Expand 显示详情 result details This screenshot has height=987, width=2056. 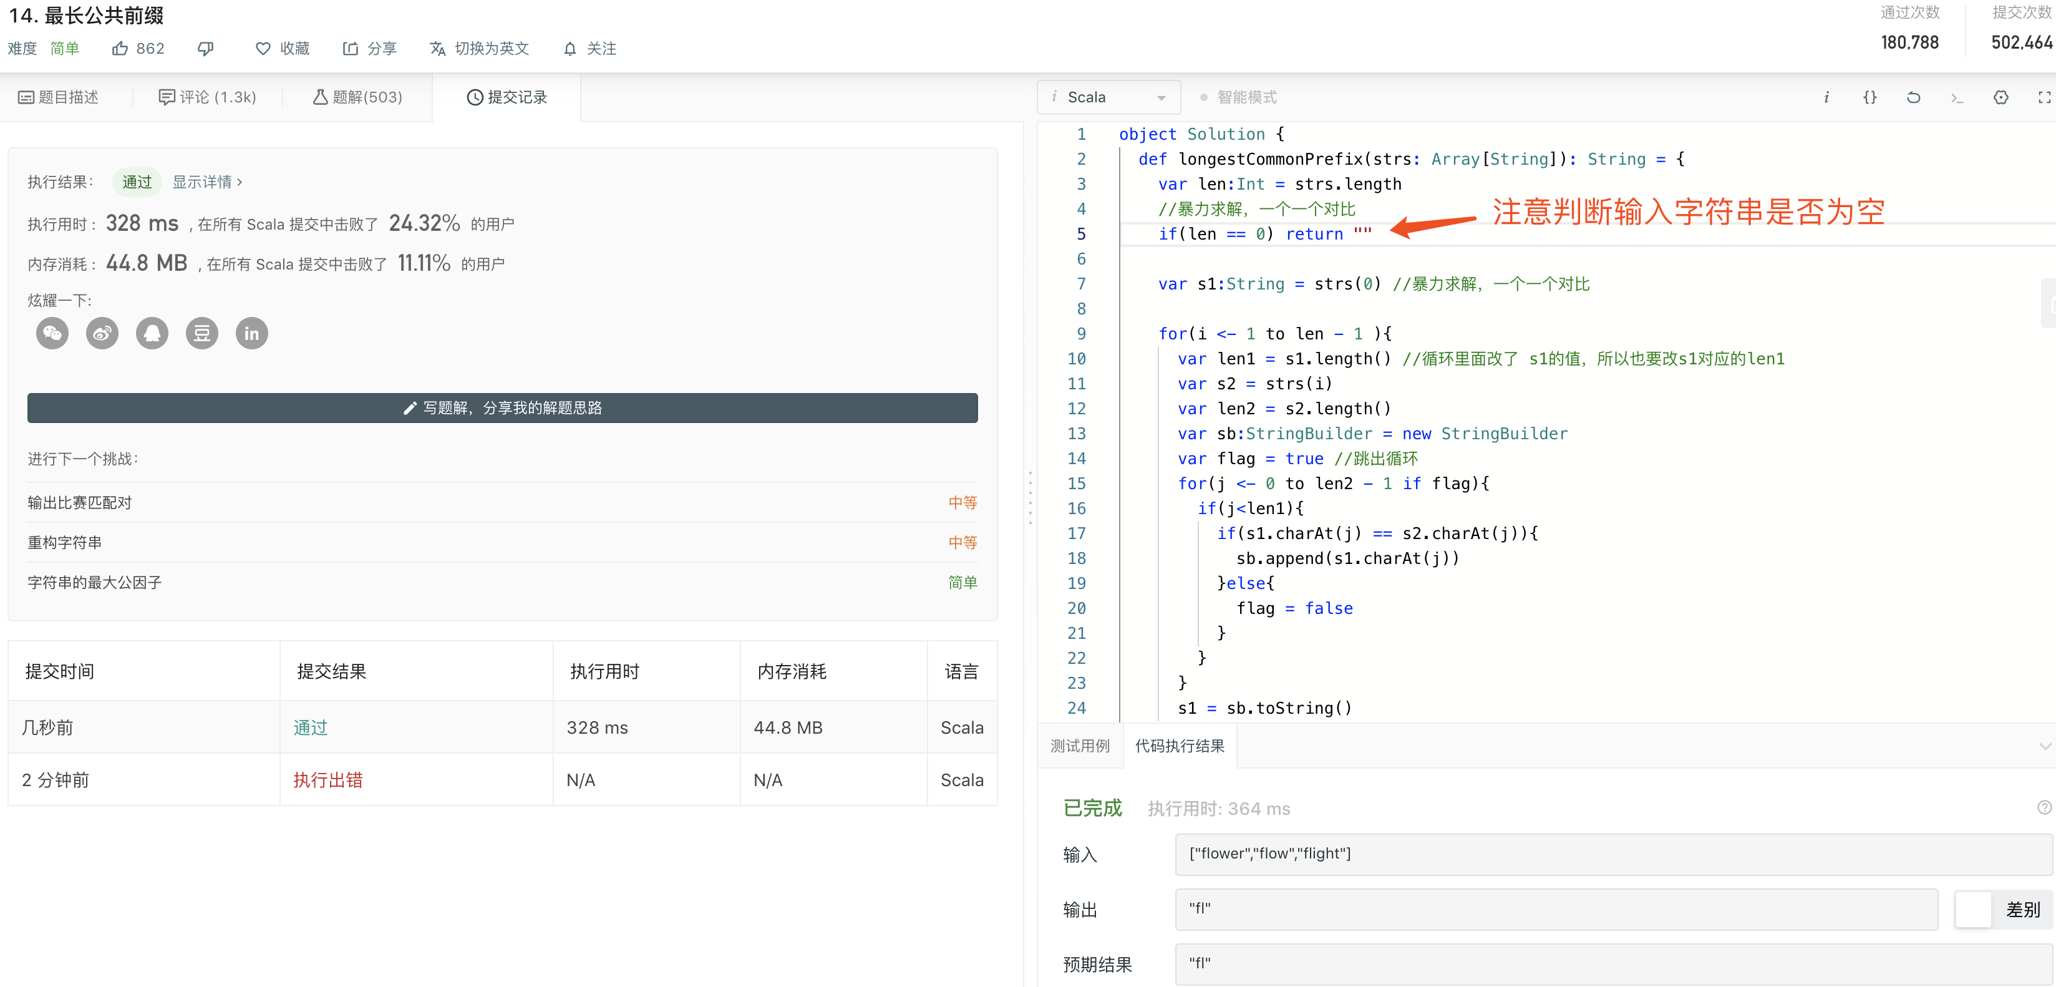[x=206, y=182]
